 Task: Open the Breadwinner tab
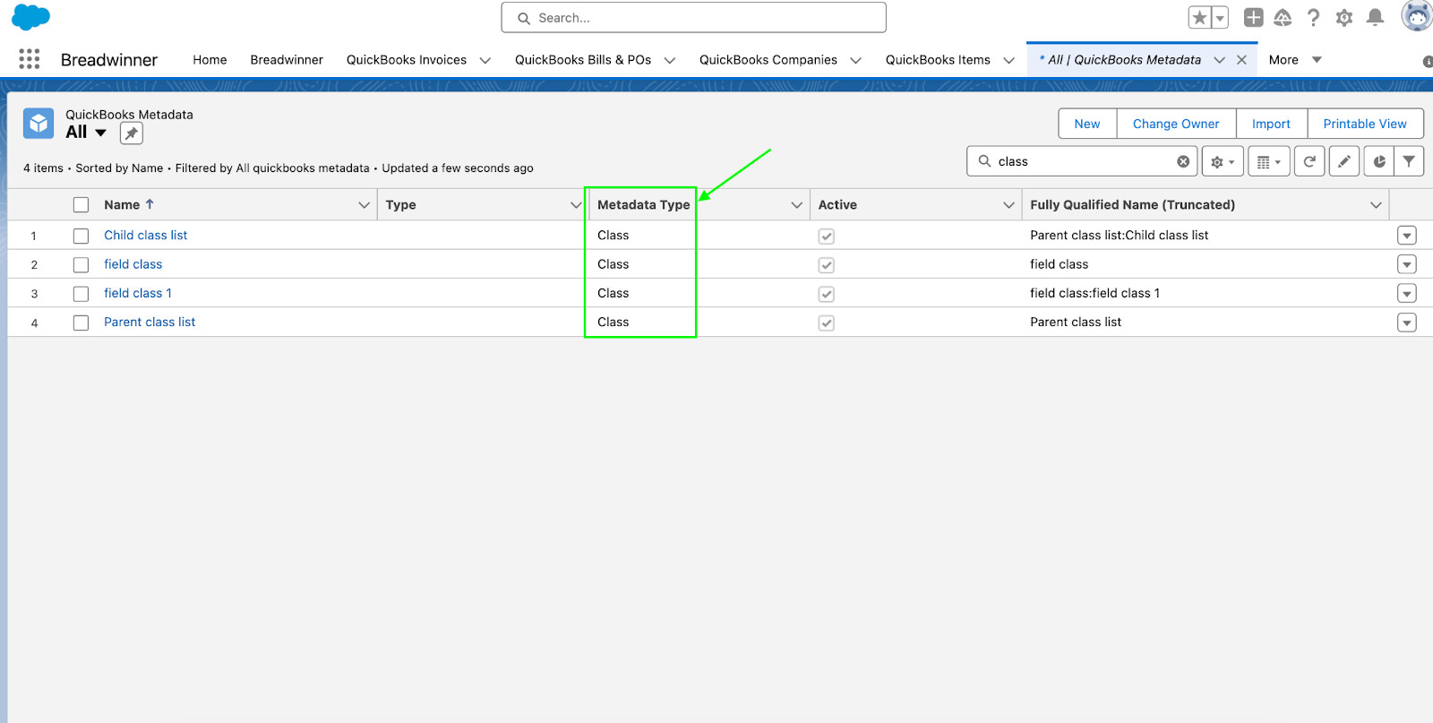tap(287, 60)
